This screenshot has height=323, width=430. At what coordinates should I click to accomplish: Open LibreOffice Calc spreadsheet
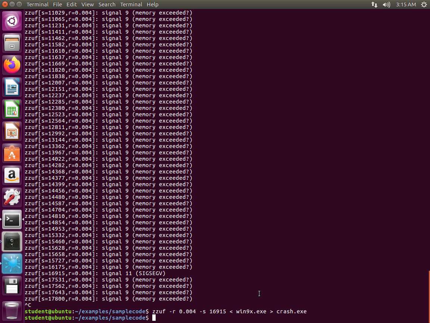[x=12, y=110]
